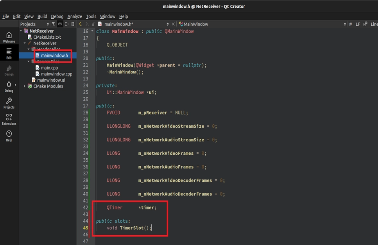
Task: Open Design mode
Action: coord(9,70)
